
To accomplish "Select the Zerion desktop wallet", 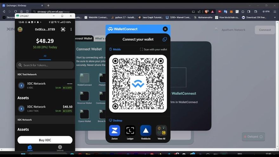I will [114, 132].
